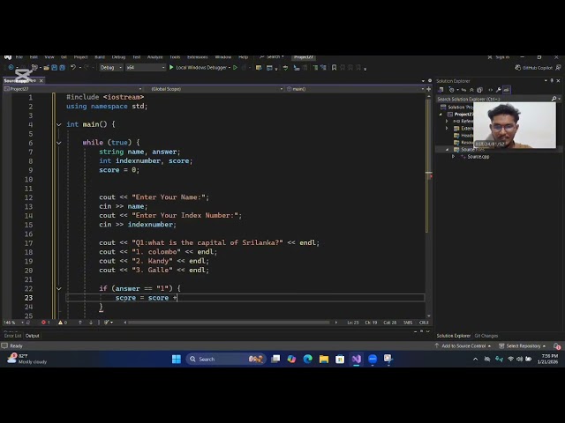This screenshot has height=423, width=565.
Task: Toggle bookmark icon in toolbar
Action: [x=334, y=67]
